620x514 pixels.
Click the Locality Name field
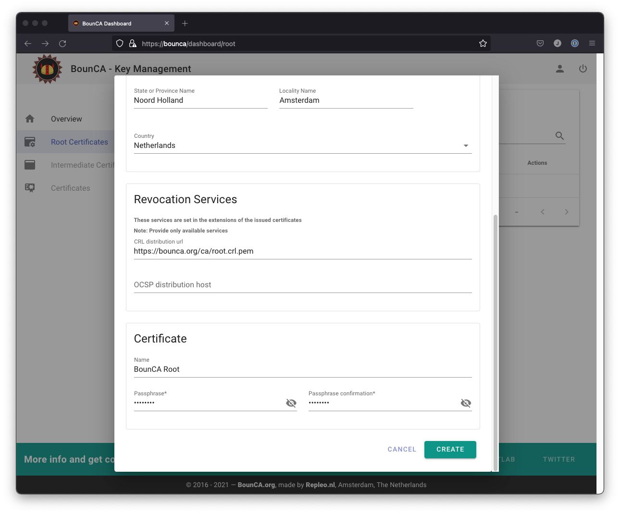point(346,100)
